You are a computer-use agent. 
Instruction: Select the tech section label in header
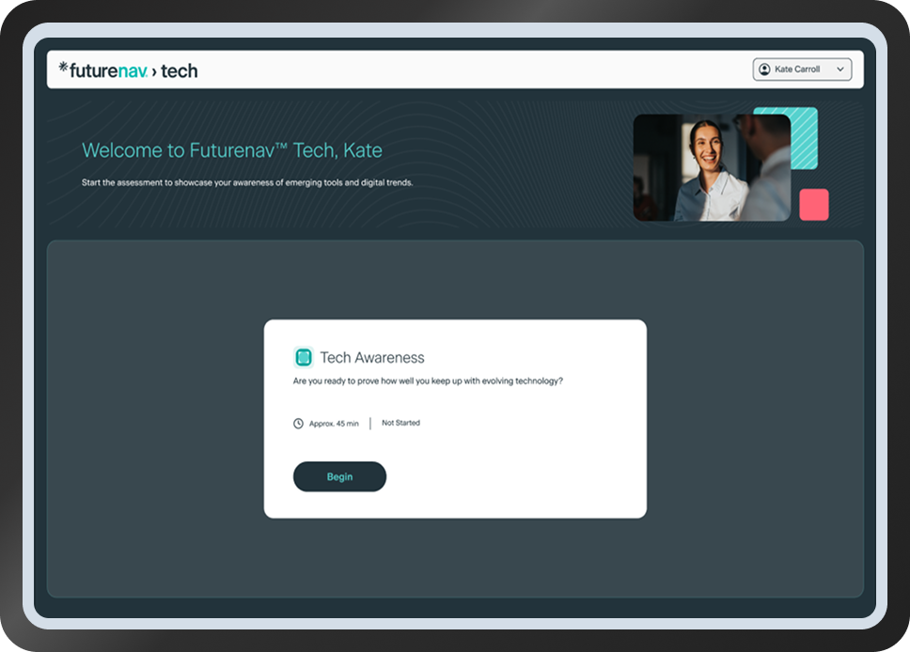[x=179, y=70]
